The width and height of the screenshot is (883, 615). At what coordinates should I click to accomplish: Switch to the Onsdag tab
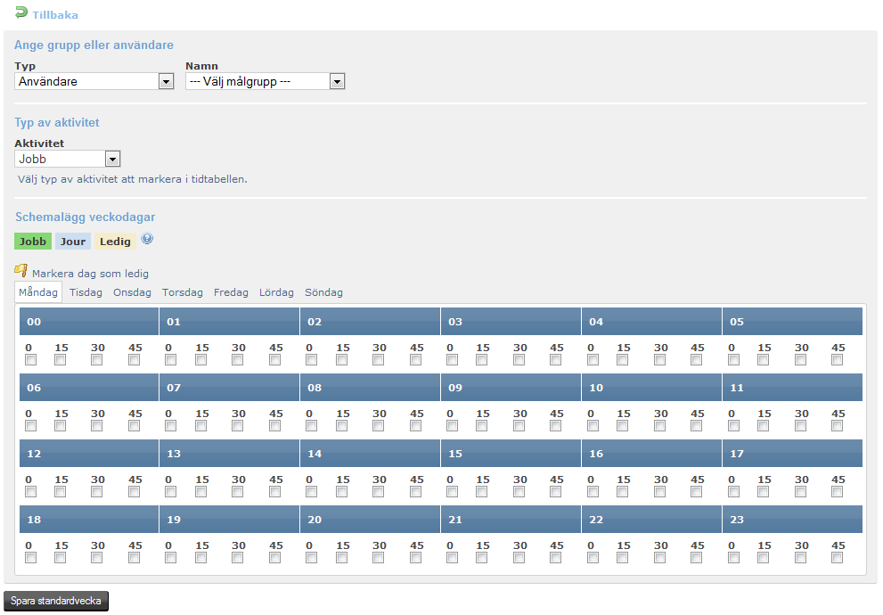133,292
